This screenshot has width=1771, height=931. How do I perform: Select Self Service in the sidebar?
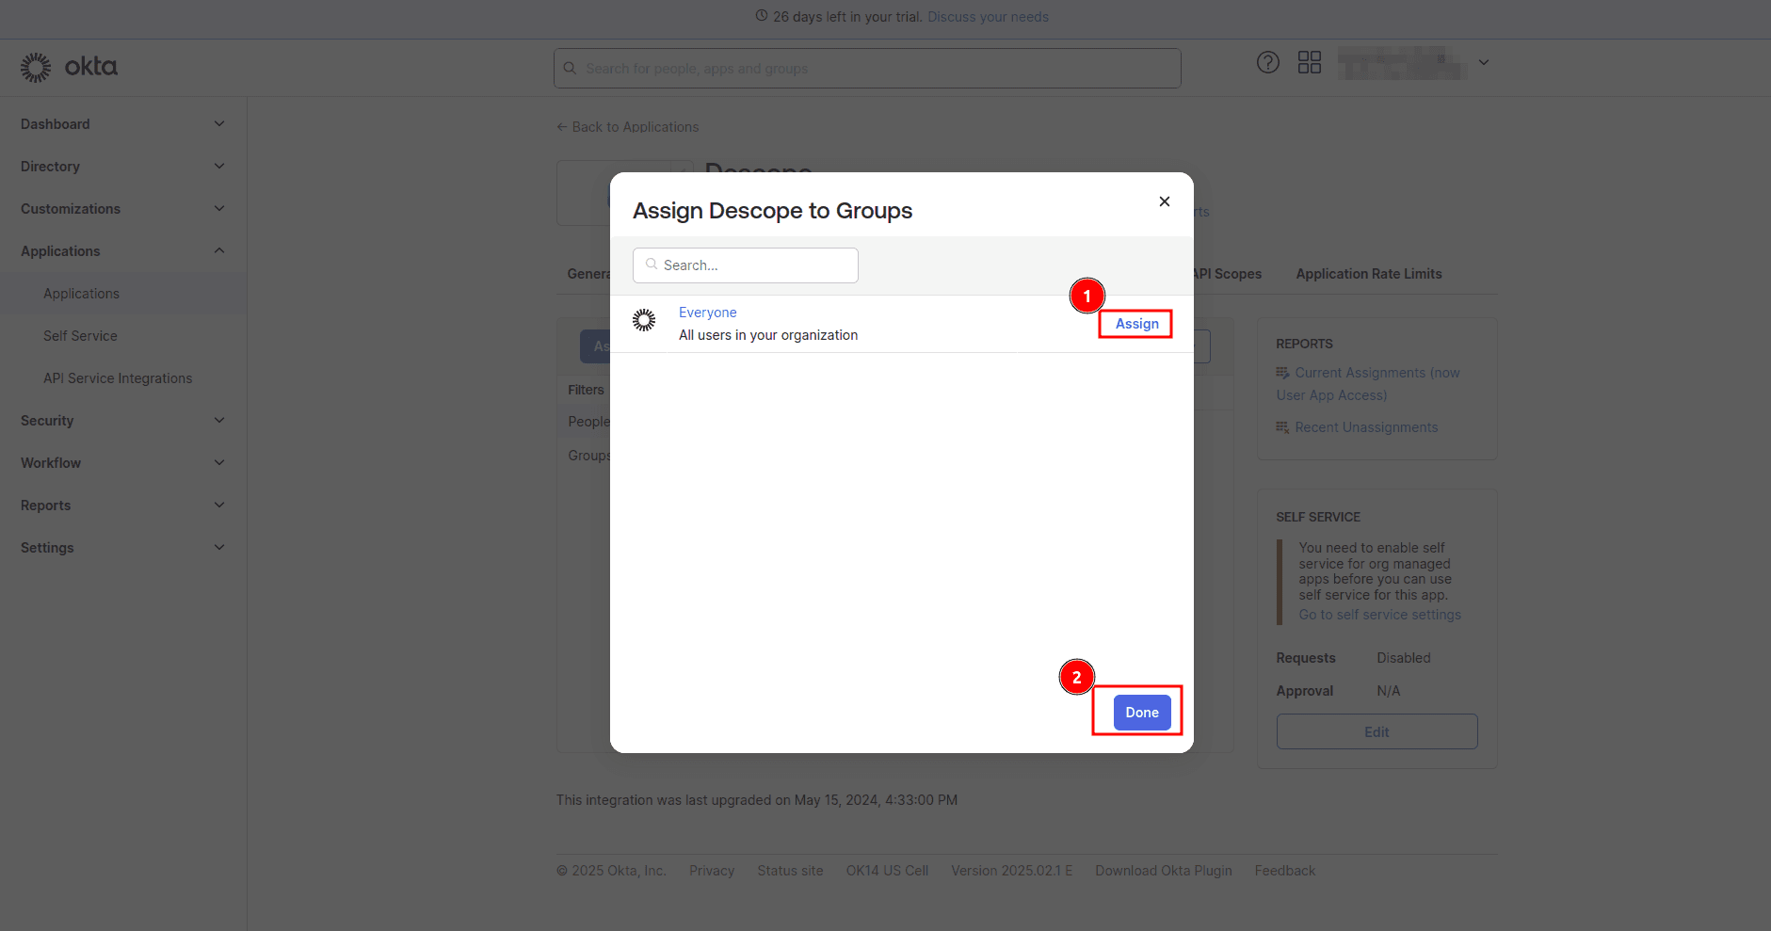80,335
